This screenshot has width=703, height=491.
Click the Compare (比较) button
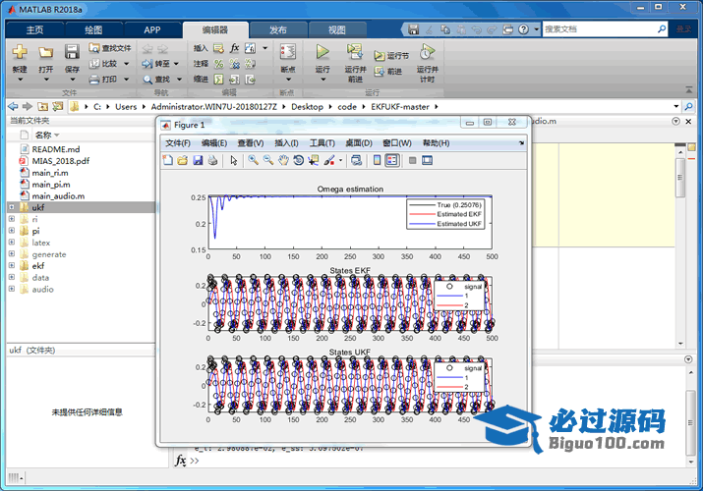point(109,64)
